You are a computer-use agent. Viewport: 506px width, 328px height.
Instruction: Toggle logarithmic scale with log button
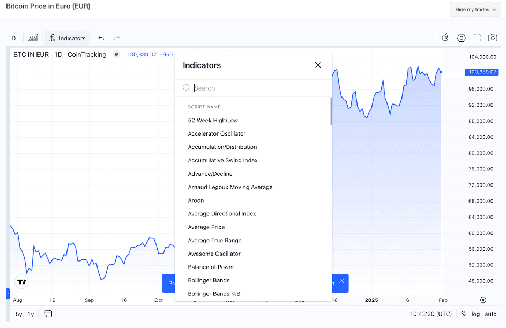click(478, 314)
